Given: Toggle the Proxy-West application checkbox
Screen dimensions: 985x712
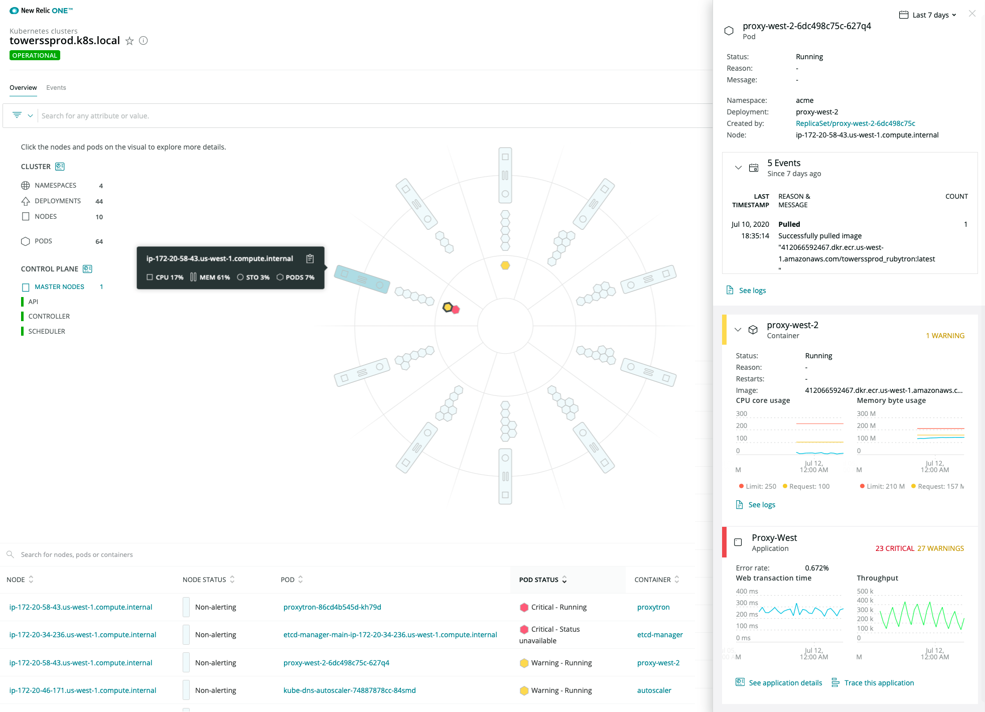Looking at the screenshot, I should [x=738, y=542].
